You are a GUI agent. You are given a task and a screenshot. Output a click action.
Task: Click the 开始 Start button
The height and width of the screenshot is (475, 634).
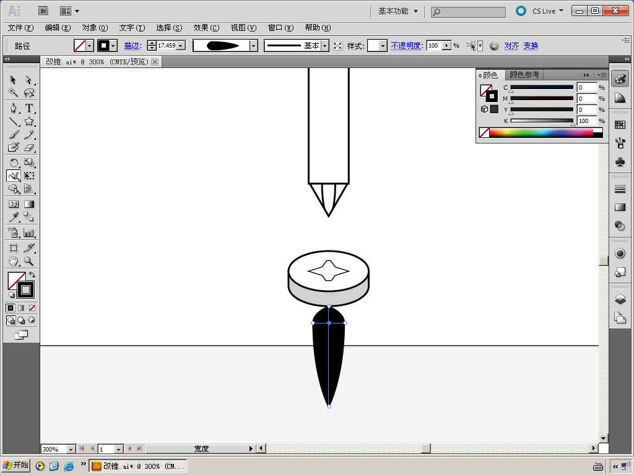tap(15, 466)
